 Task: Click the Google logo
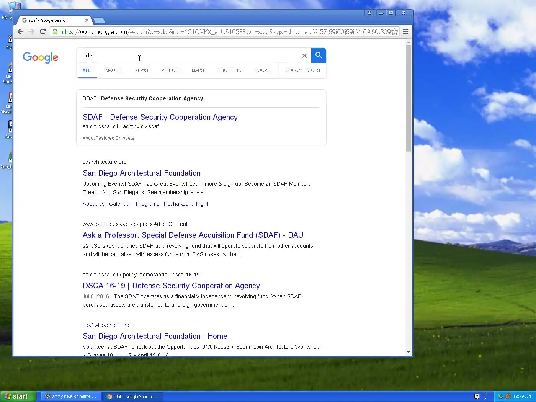pos(41,57)
